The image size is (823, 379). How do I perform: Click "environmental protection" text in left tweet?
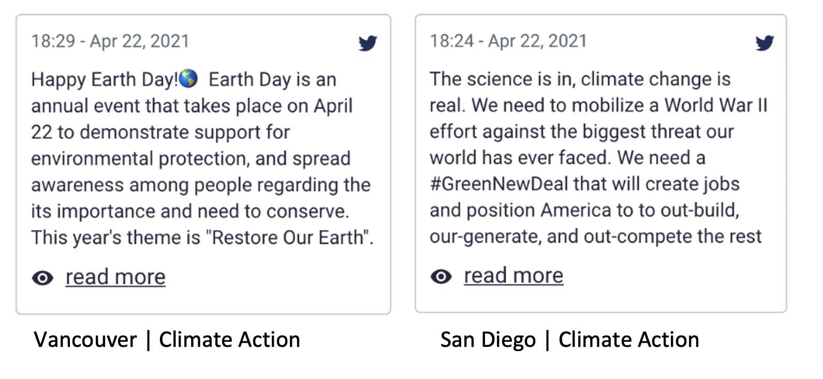(x=139, y=158)
